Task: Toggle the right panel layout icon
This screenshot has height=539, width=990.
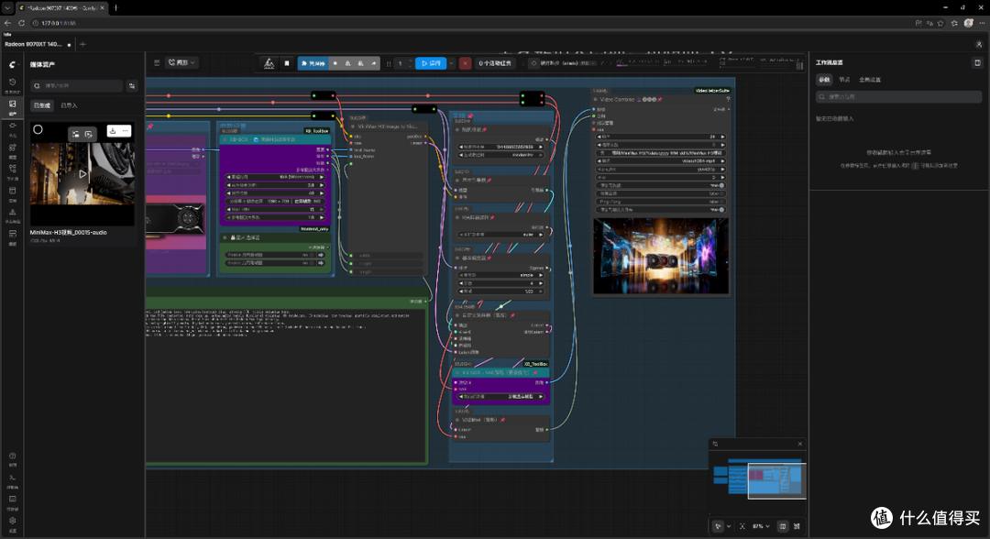Action: pos(977,62)
